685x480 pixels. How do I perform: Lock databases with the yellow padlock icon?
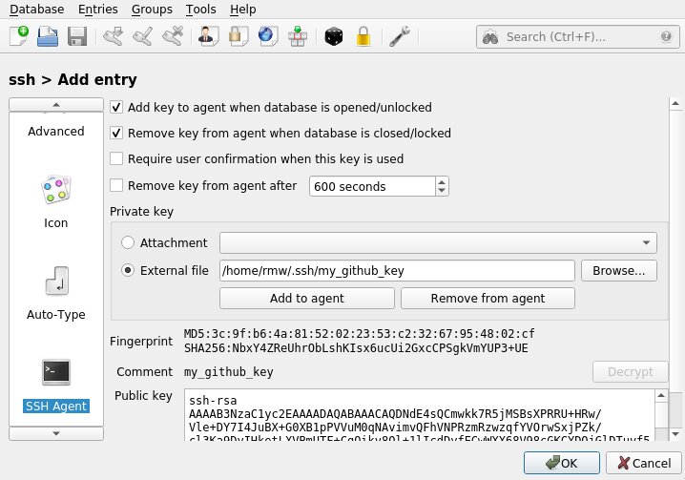click(363, 36)
